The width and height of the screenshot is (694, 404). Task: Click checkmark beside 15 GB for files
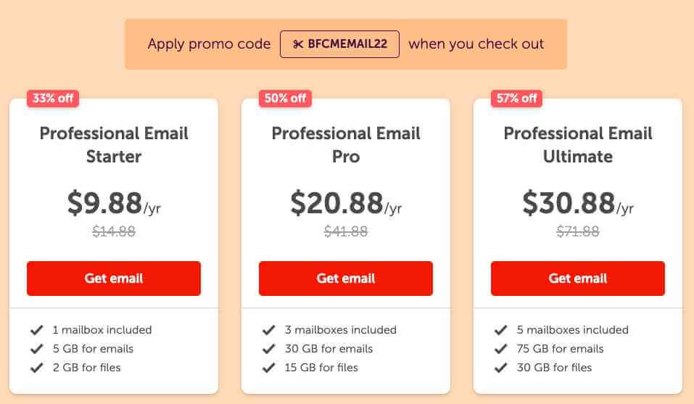tap(268, 368)
